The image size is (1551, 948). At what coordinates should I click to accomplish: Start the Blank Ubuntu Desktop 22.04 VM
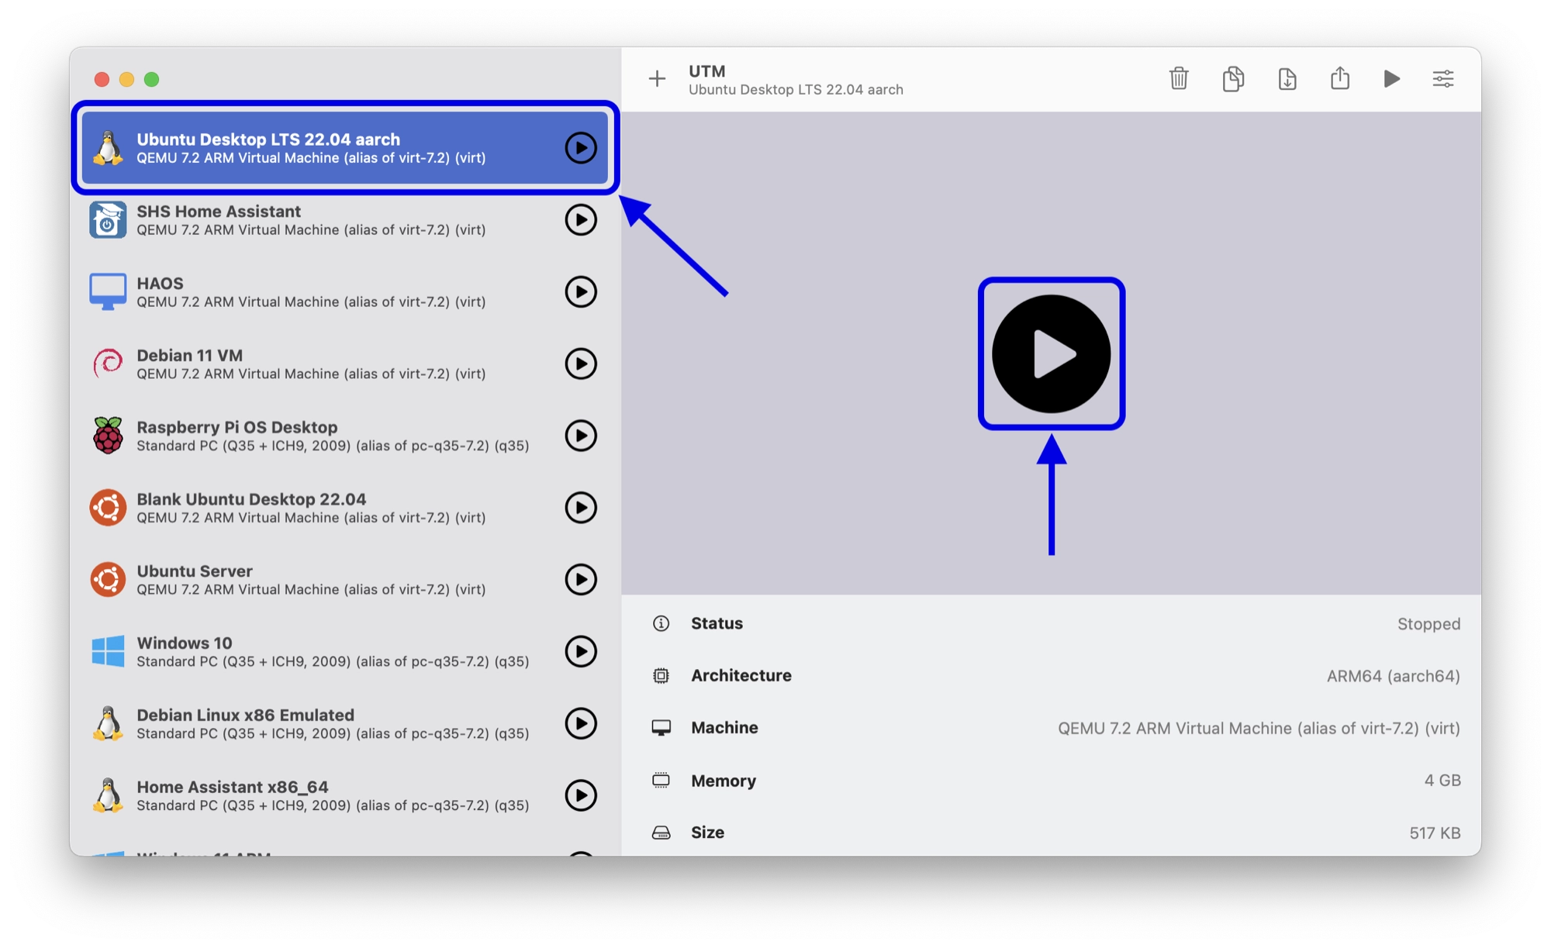click(x=581, y=508)
